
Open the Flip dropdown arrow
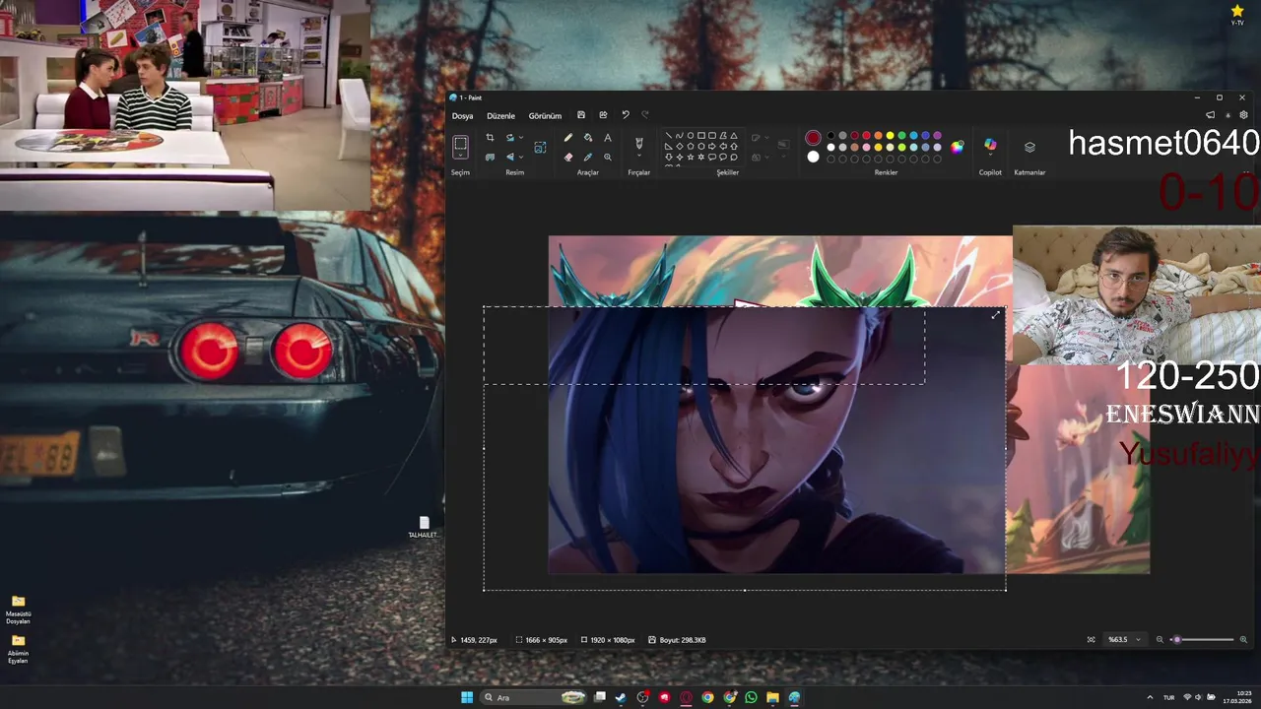coord(520,157)
